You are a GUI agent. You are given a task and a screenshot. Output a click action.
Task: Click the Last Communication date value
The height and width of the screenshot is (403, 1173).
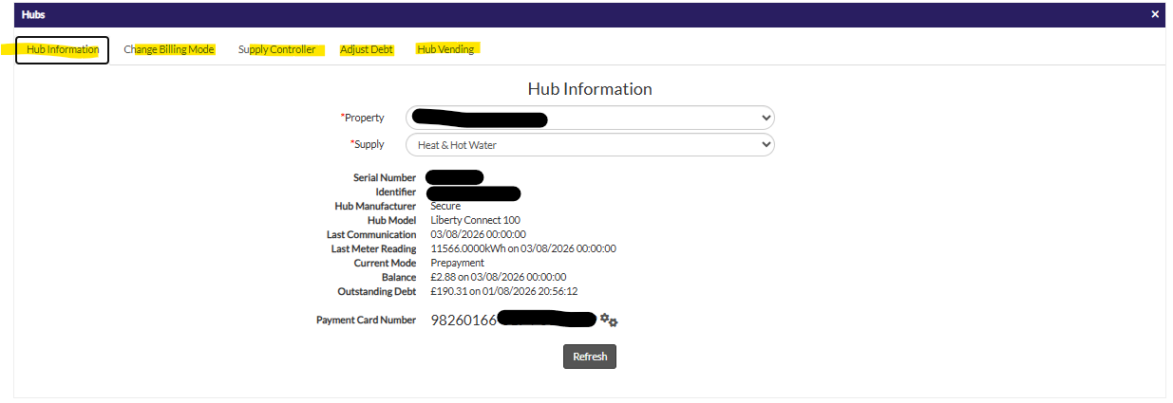(x=478, y=234)
